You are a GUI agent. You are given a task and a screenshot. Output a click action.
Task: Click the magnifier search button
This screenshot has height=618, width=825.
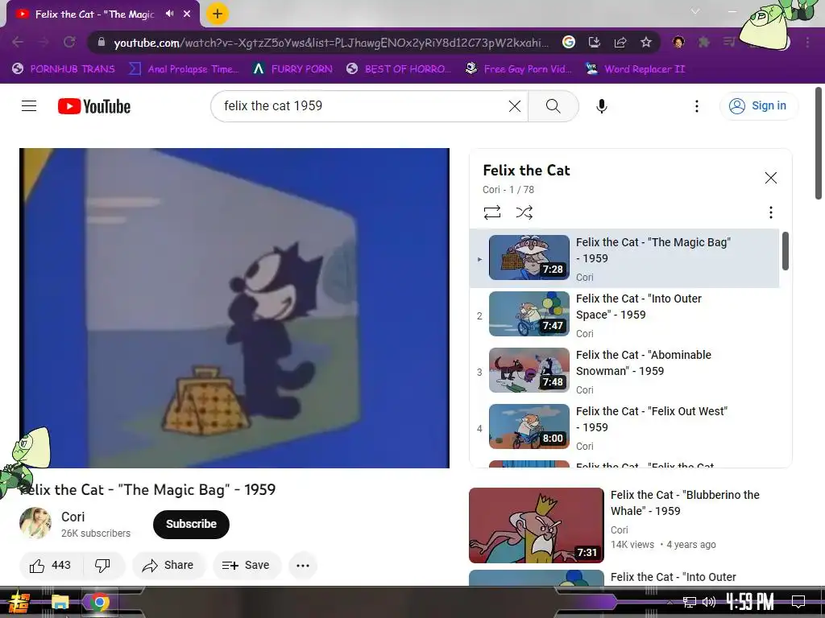553,106
